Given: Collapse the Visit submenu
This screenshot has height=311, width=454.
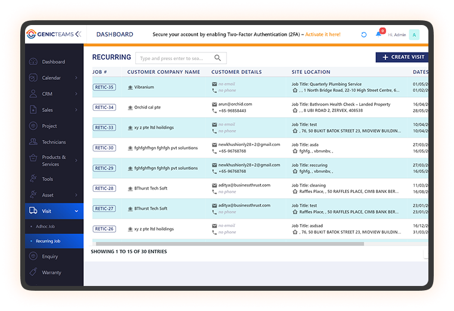Looking at the screenshot, I should pyautogui.click(x=76, y=212).
